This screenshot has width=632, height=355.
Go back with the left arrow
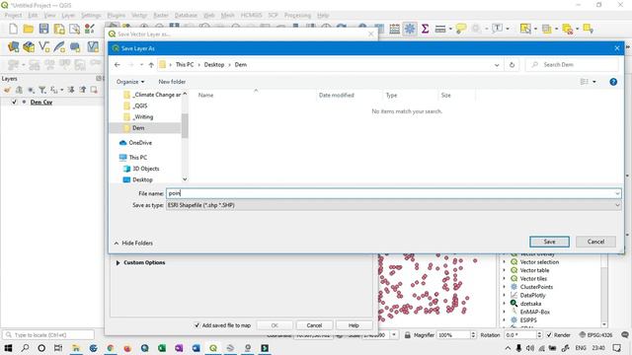(118, 64)
